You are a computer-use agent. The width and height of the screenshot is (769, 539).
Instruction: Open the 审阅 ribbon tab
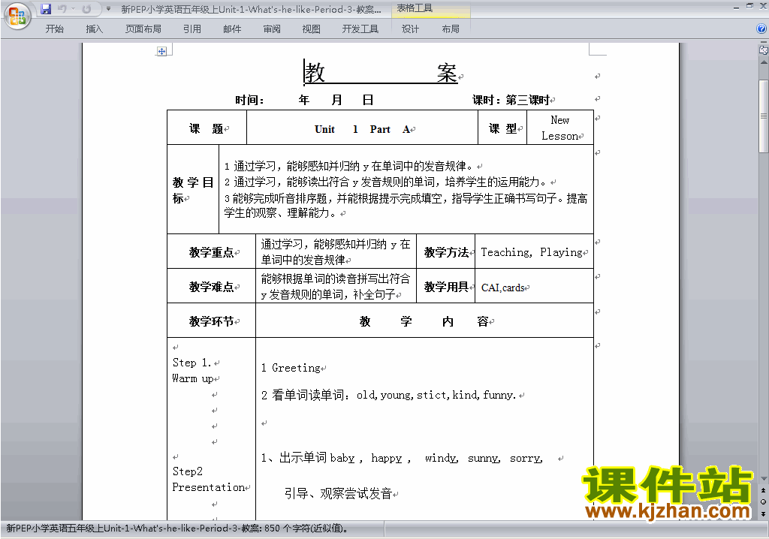(x=272, y=29)
